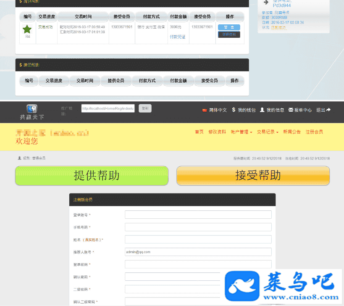Focus the 确认二级密码 input field
344x306 pixels.
click(173, 301)
